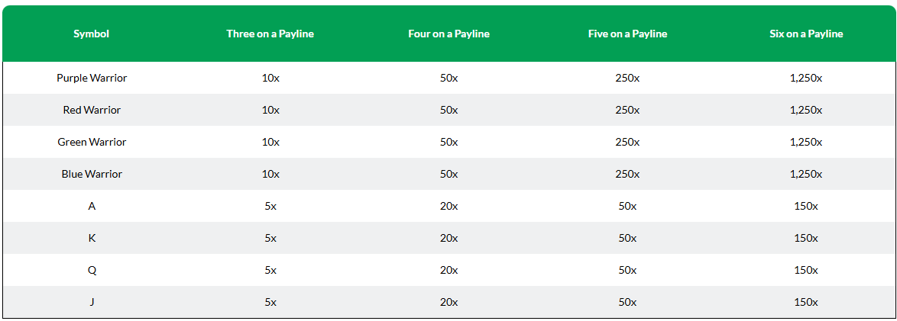Select Blue Warrior five-on-payline 250x value
Viewport: 897px width, 321px height.
point(627,174)
